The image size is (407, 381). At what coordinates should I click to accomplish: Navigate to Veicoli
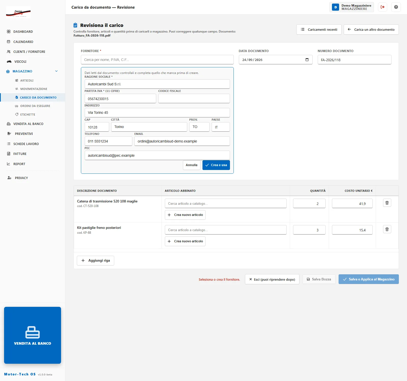point(20,61)
